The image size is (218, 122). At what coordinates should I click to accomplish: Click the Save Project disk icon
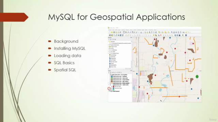tap(114, 33)
